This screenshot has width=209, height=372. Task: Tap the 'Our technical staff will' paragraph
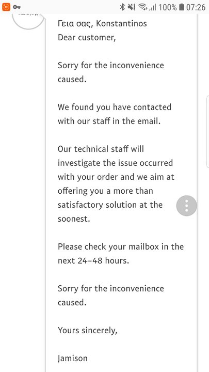coord(116,184)
